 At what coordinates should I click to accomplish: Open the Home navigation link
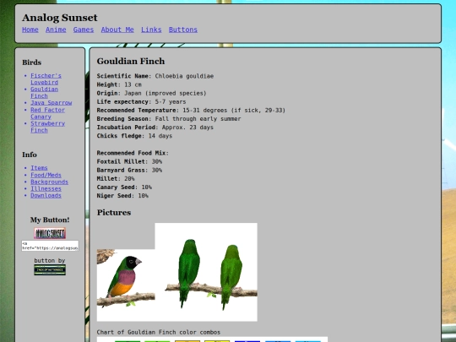pos(30,30)
